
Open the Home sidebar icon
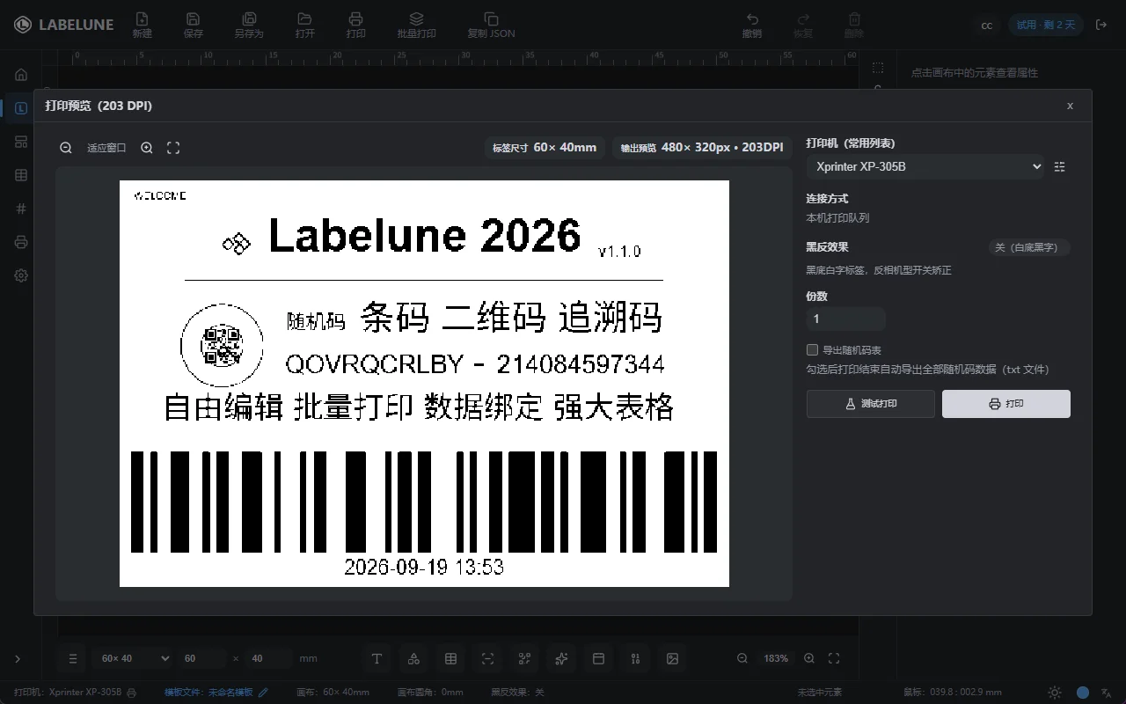tap(21, 75)
